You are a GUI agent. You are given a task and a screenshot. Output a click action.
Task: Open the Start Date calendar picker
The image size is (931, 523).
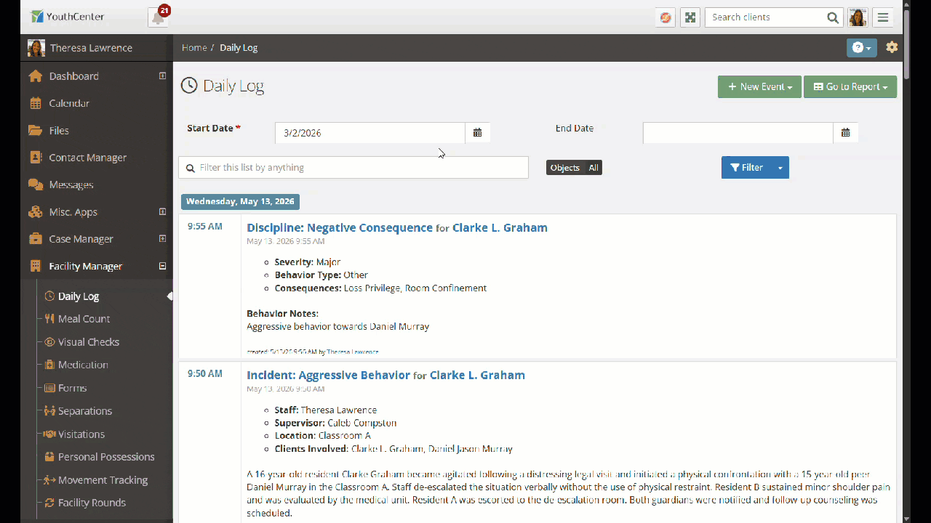point(478,133)
